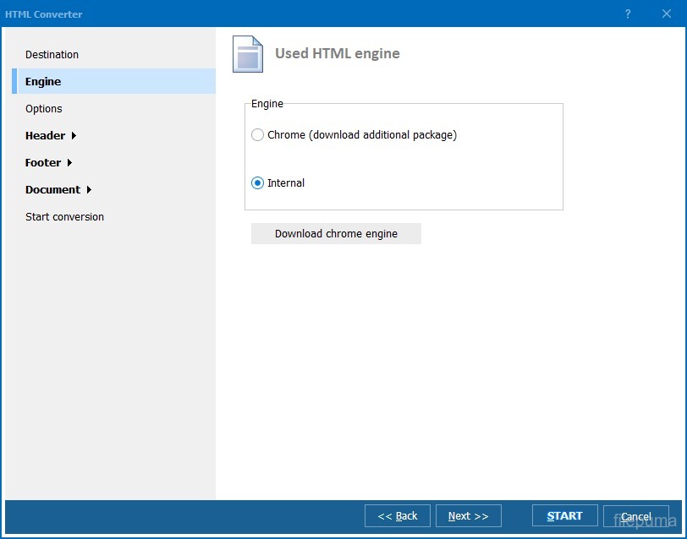
Task: Expand the arrow next to Header
Action: tap(74, 136)
